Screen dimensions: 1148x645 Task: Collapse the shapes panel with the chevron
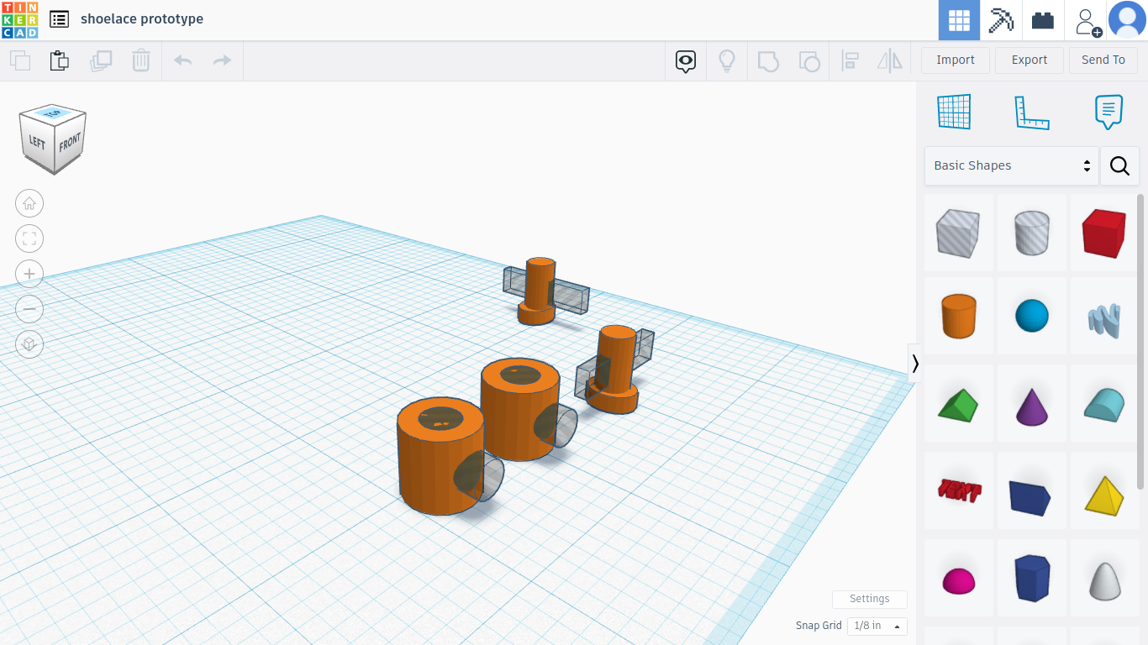click(x=915, y=363)
